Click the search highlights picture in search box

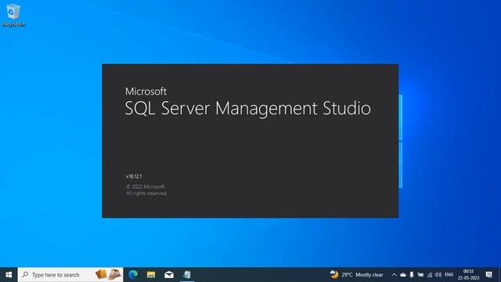[108, 274]
